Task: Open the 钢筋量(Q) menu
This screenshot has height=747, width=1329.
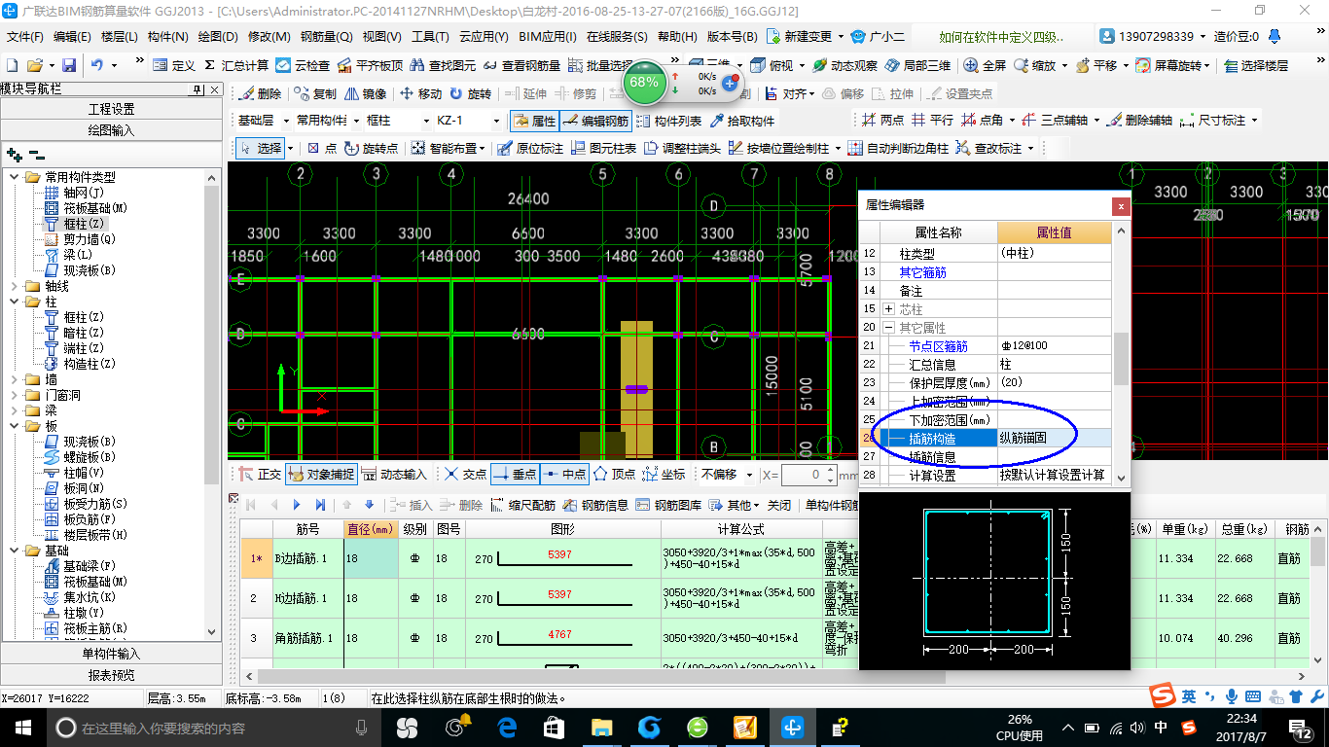Action: [x=326, y=36]
